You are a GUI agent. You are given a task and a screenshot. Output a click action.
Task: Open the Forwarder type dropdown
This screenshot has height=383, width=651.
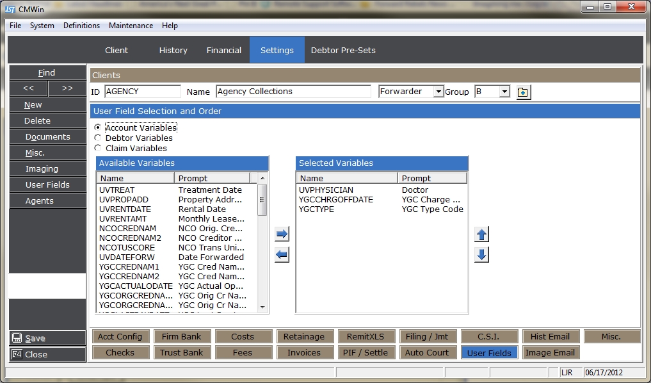(x=438, y=92)
